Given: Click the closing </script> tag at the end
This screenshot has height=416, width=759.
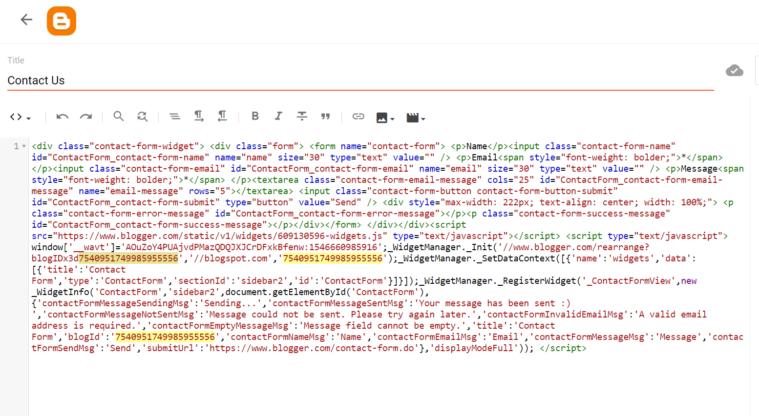Looking at the screenshot, I should 563,348.
